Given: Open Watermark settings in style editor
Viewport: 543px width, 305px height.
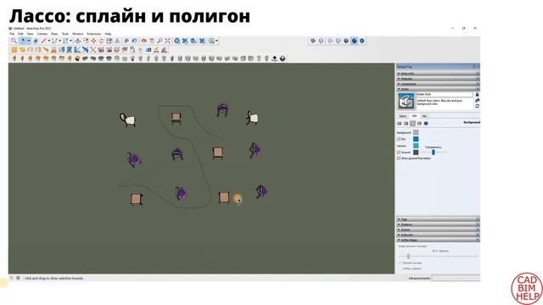Looking at the screenshot, I should 419,124.
